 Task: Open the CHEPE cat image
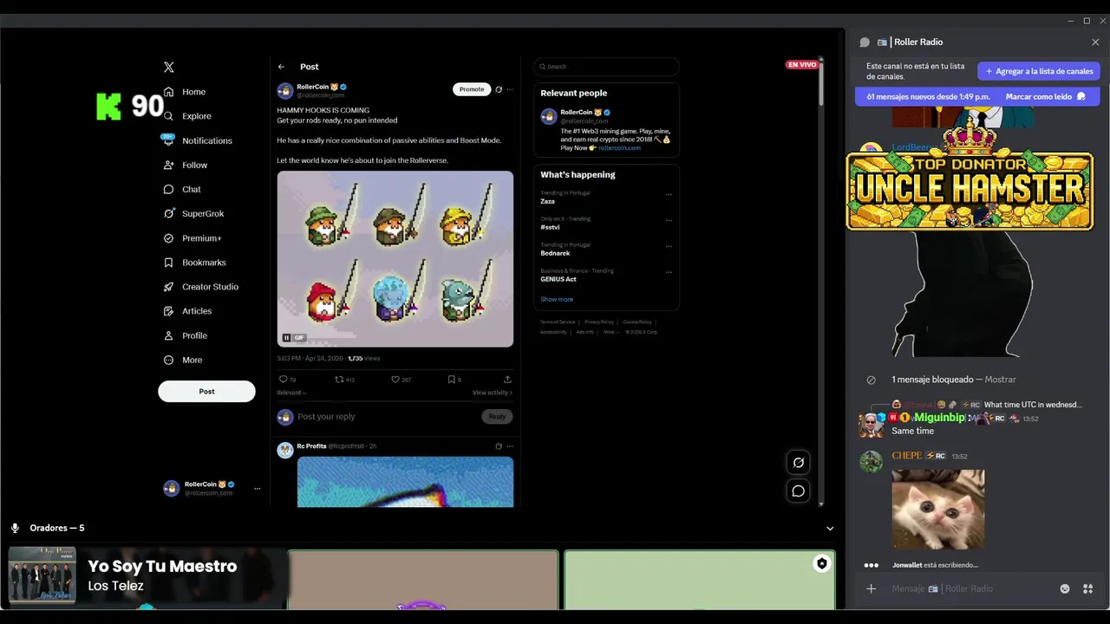[938, 510]
